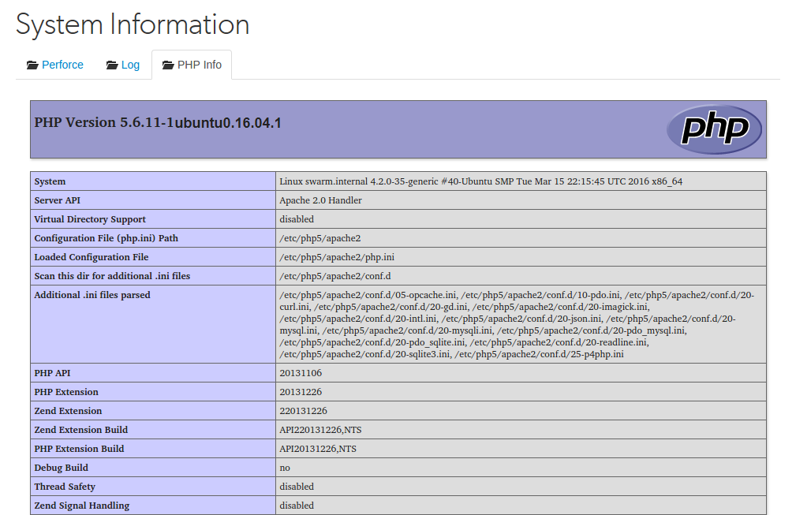Click the PHP logo image
This screenshot has height=515, width=796.
tap(714, 129)
